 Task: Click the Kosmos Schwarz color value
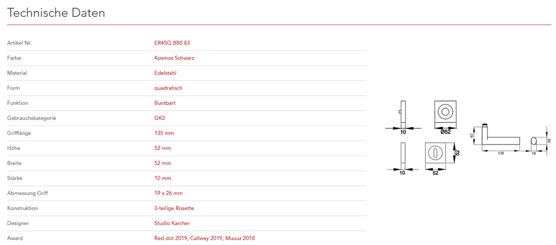174,58
